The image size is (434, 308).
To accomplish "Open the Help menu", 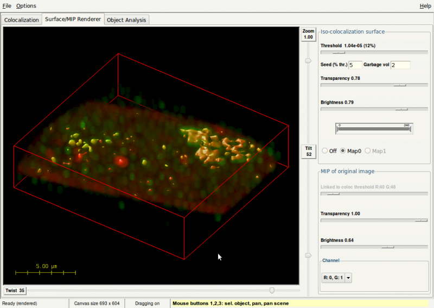I will pyautogui.click(x=425, y=6).
